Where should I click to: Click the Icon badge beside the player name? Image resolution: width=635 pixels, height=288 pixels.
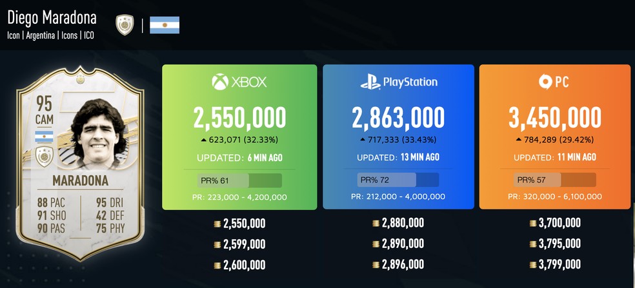click(x=124, y=24)
